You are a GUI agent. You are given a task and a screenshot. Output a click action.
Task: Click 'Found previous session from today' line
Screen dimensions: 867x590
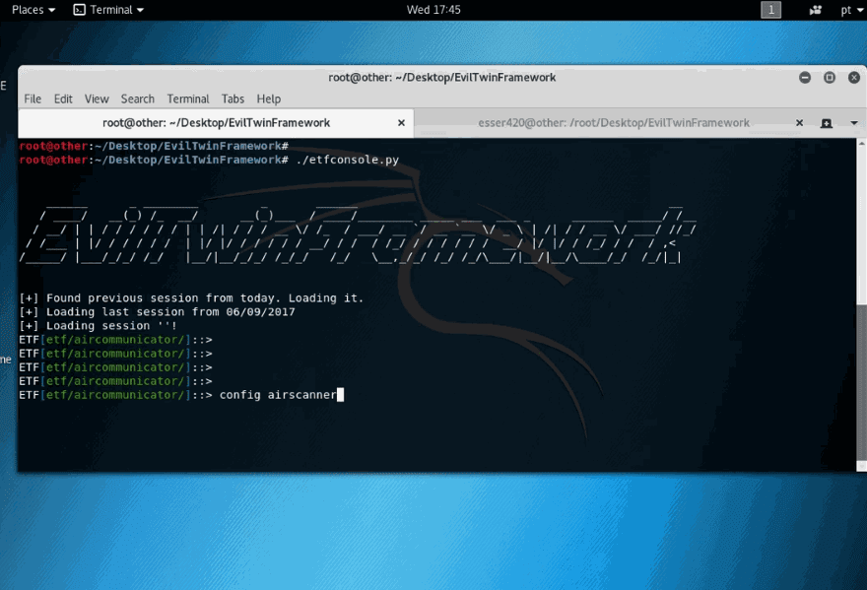pos(191,298)
